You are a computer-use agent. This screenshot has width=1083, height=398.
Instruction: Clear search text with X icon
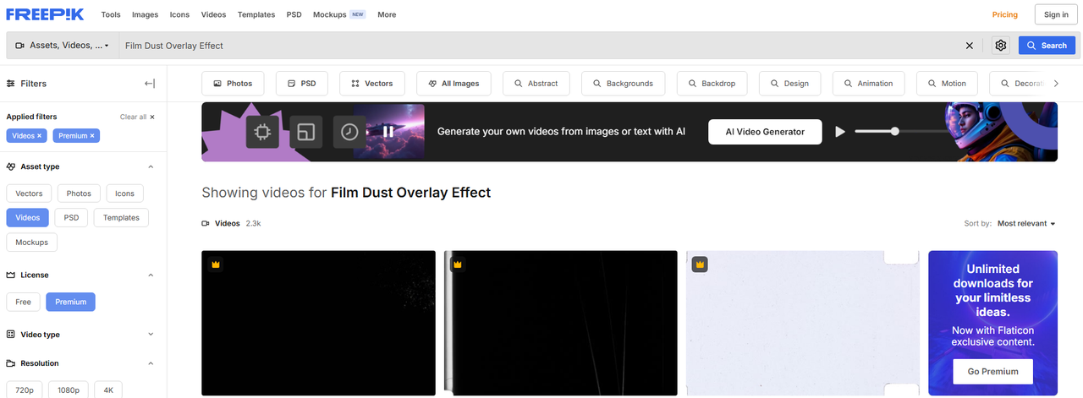pyautogui.click(x=970, y=46)
